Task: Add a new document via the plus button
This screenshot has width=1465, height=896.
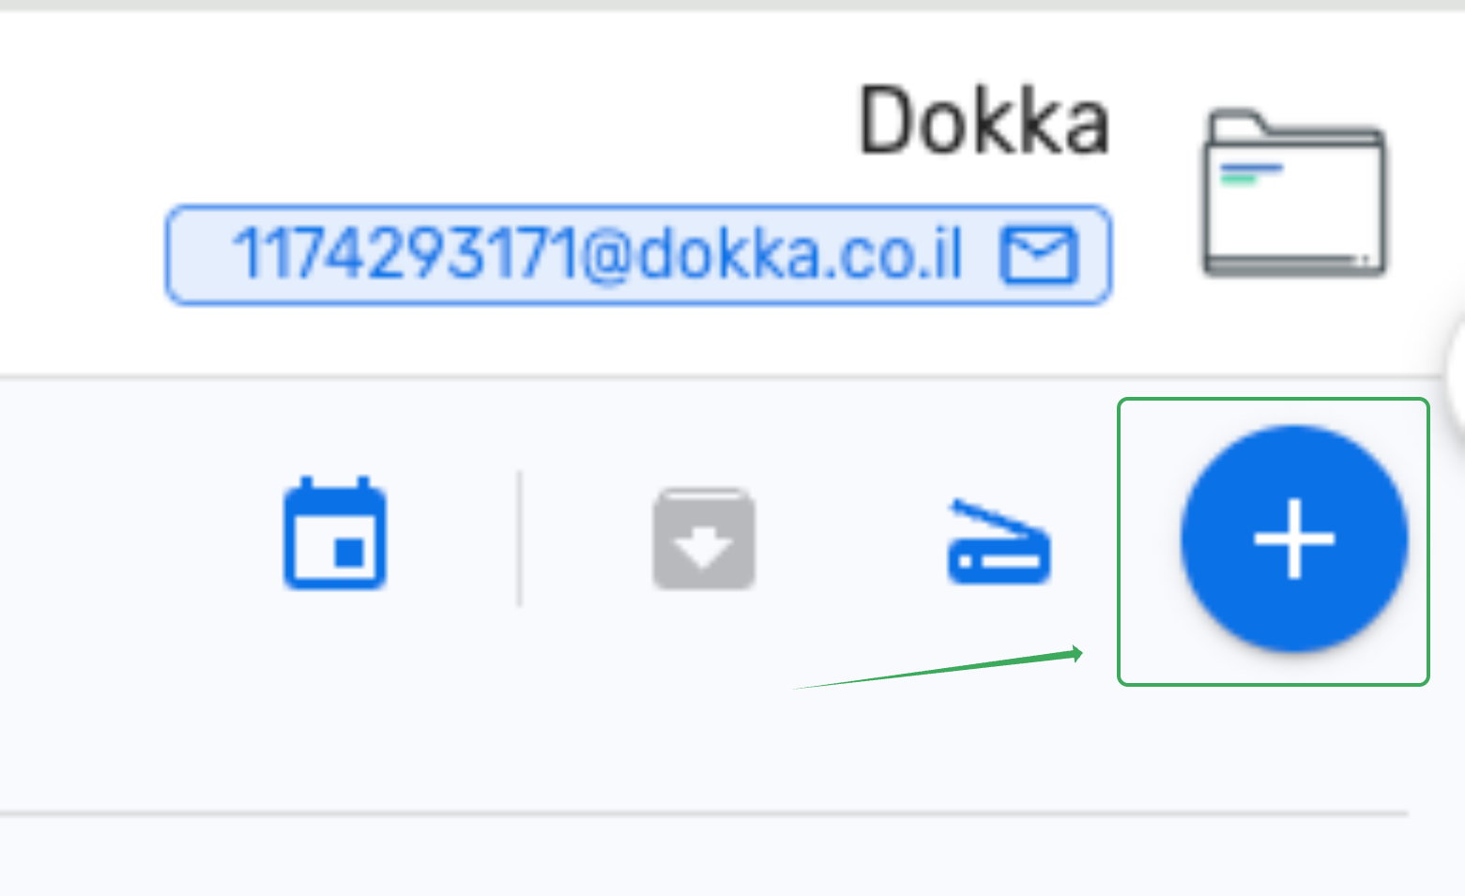Action: [x=1294, y=539]
